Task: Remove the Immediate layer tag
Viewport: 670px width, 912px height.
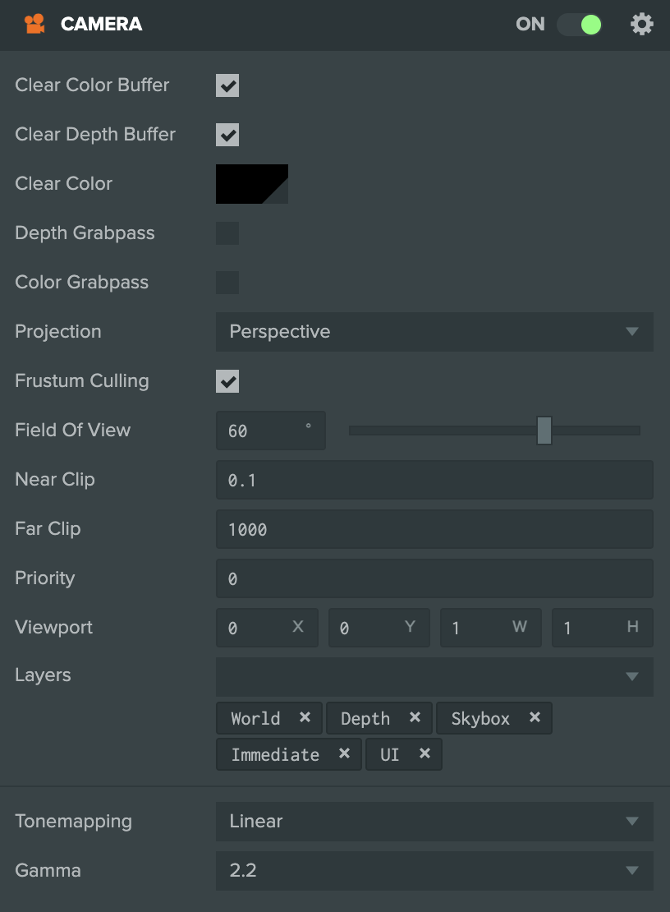Action: tap(344, 753)
